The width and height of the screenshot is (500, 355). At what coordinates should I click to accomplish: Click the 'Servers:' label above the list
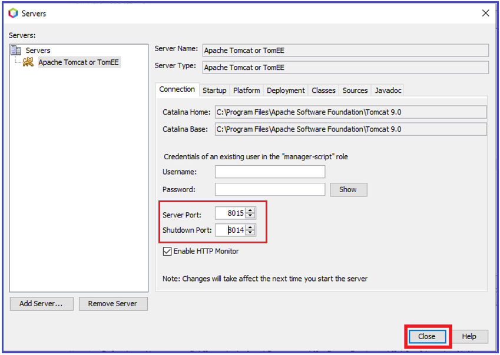22,35
